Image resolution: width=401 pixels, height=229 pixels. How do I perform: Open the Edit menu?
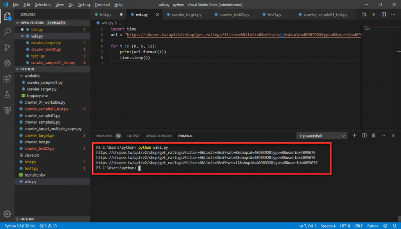(27, 5)
